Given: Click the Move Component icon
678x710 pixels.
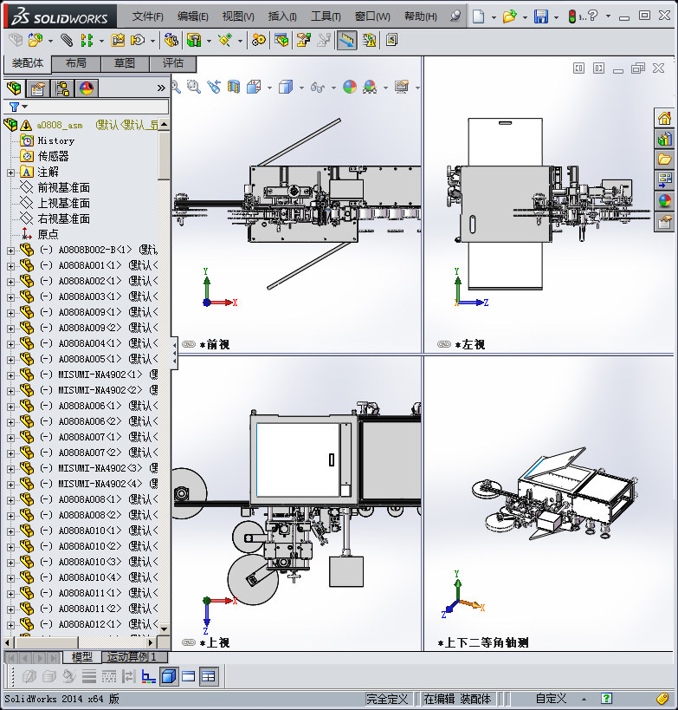Looking at the screenshot, I should tap(138, 40).
